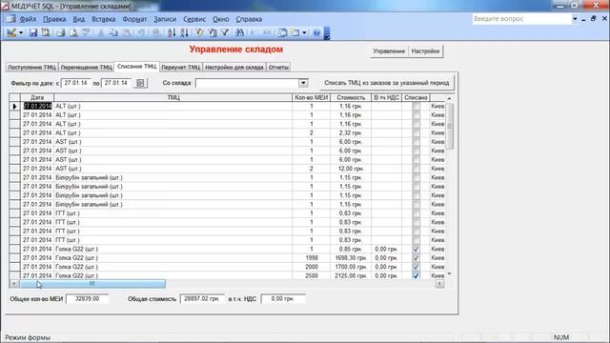610x343 pixels.
Task: Toggle Списано checkbox for AST 12,00 грн row
Action: (x=416, y=169)
